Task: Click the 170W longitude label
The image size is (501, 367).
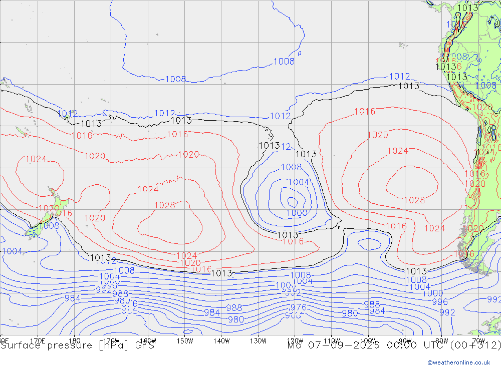Action: (112, 341)
